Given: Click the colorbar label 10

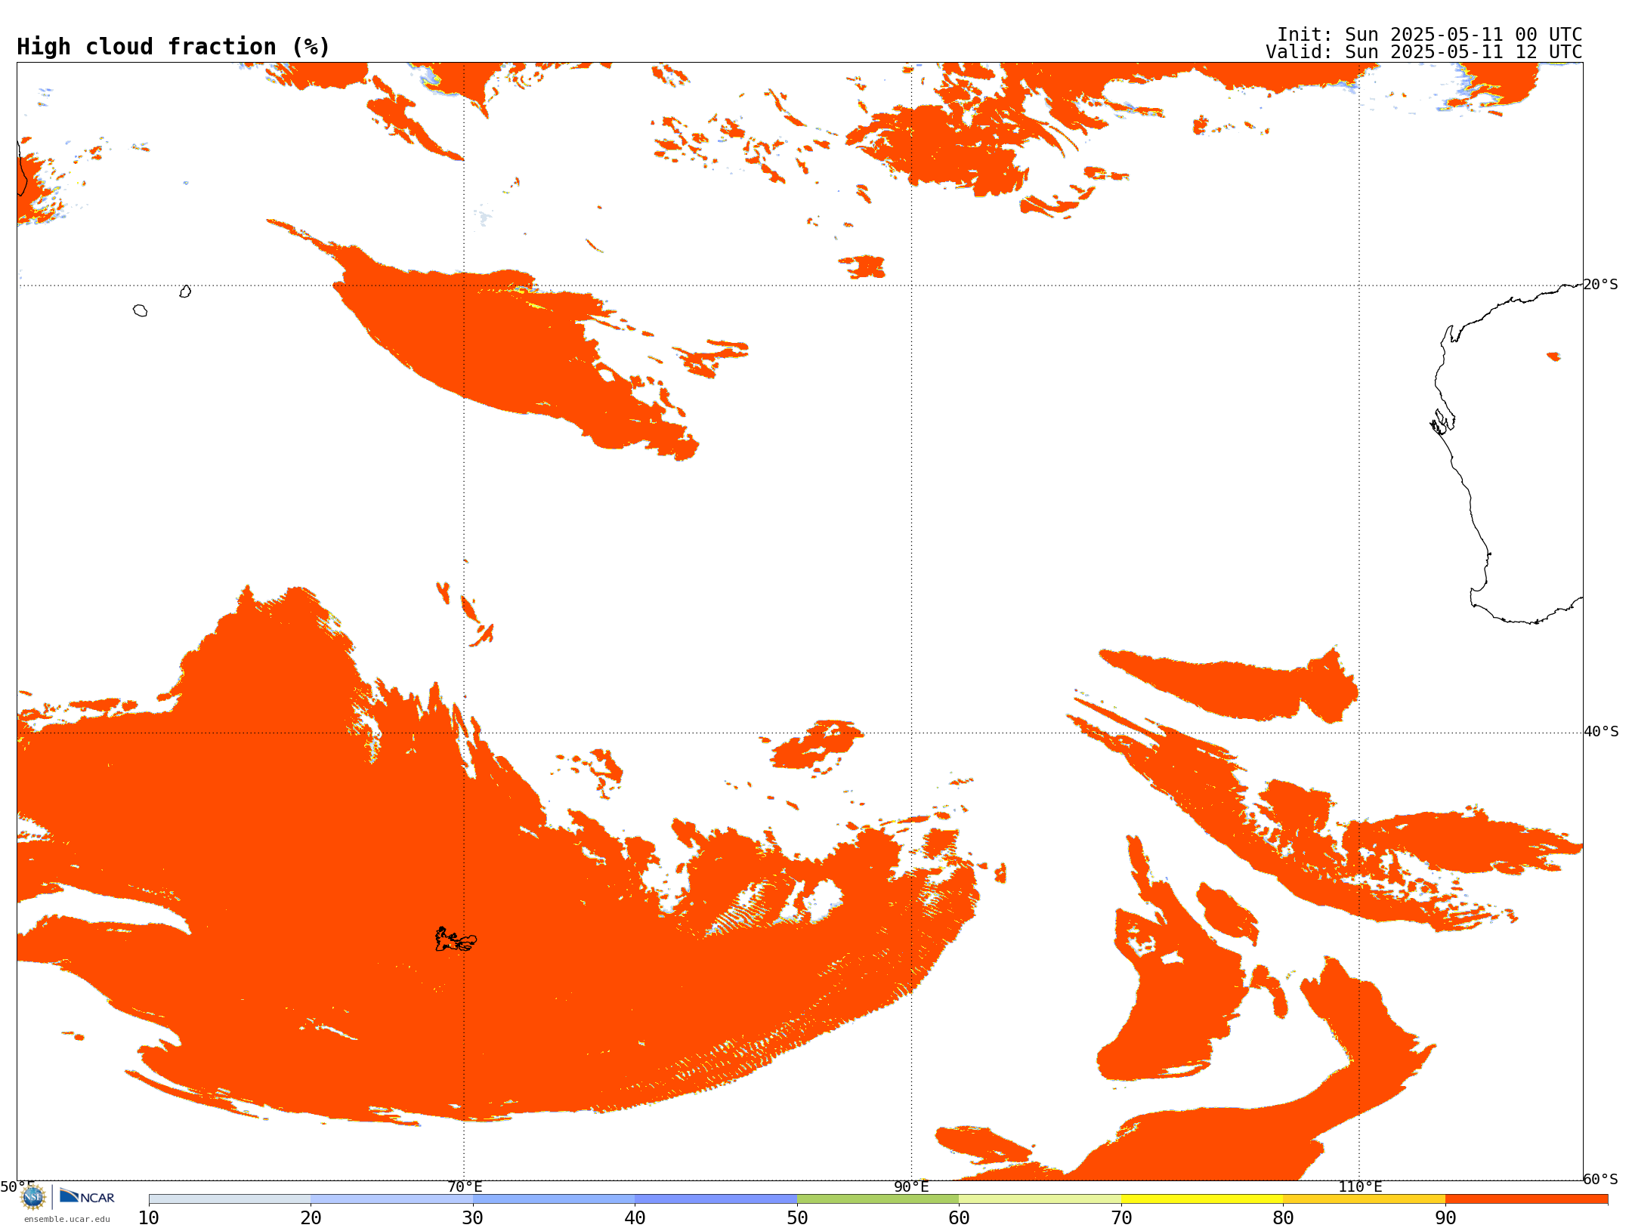Looking at the screenshot, I should pos(149,1218).
